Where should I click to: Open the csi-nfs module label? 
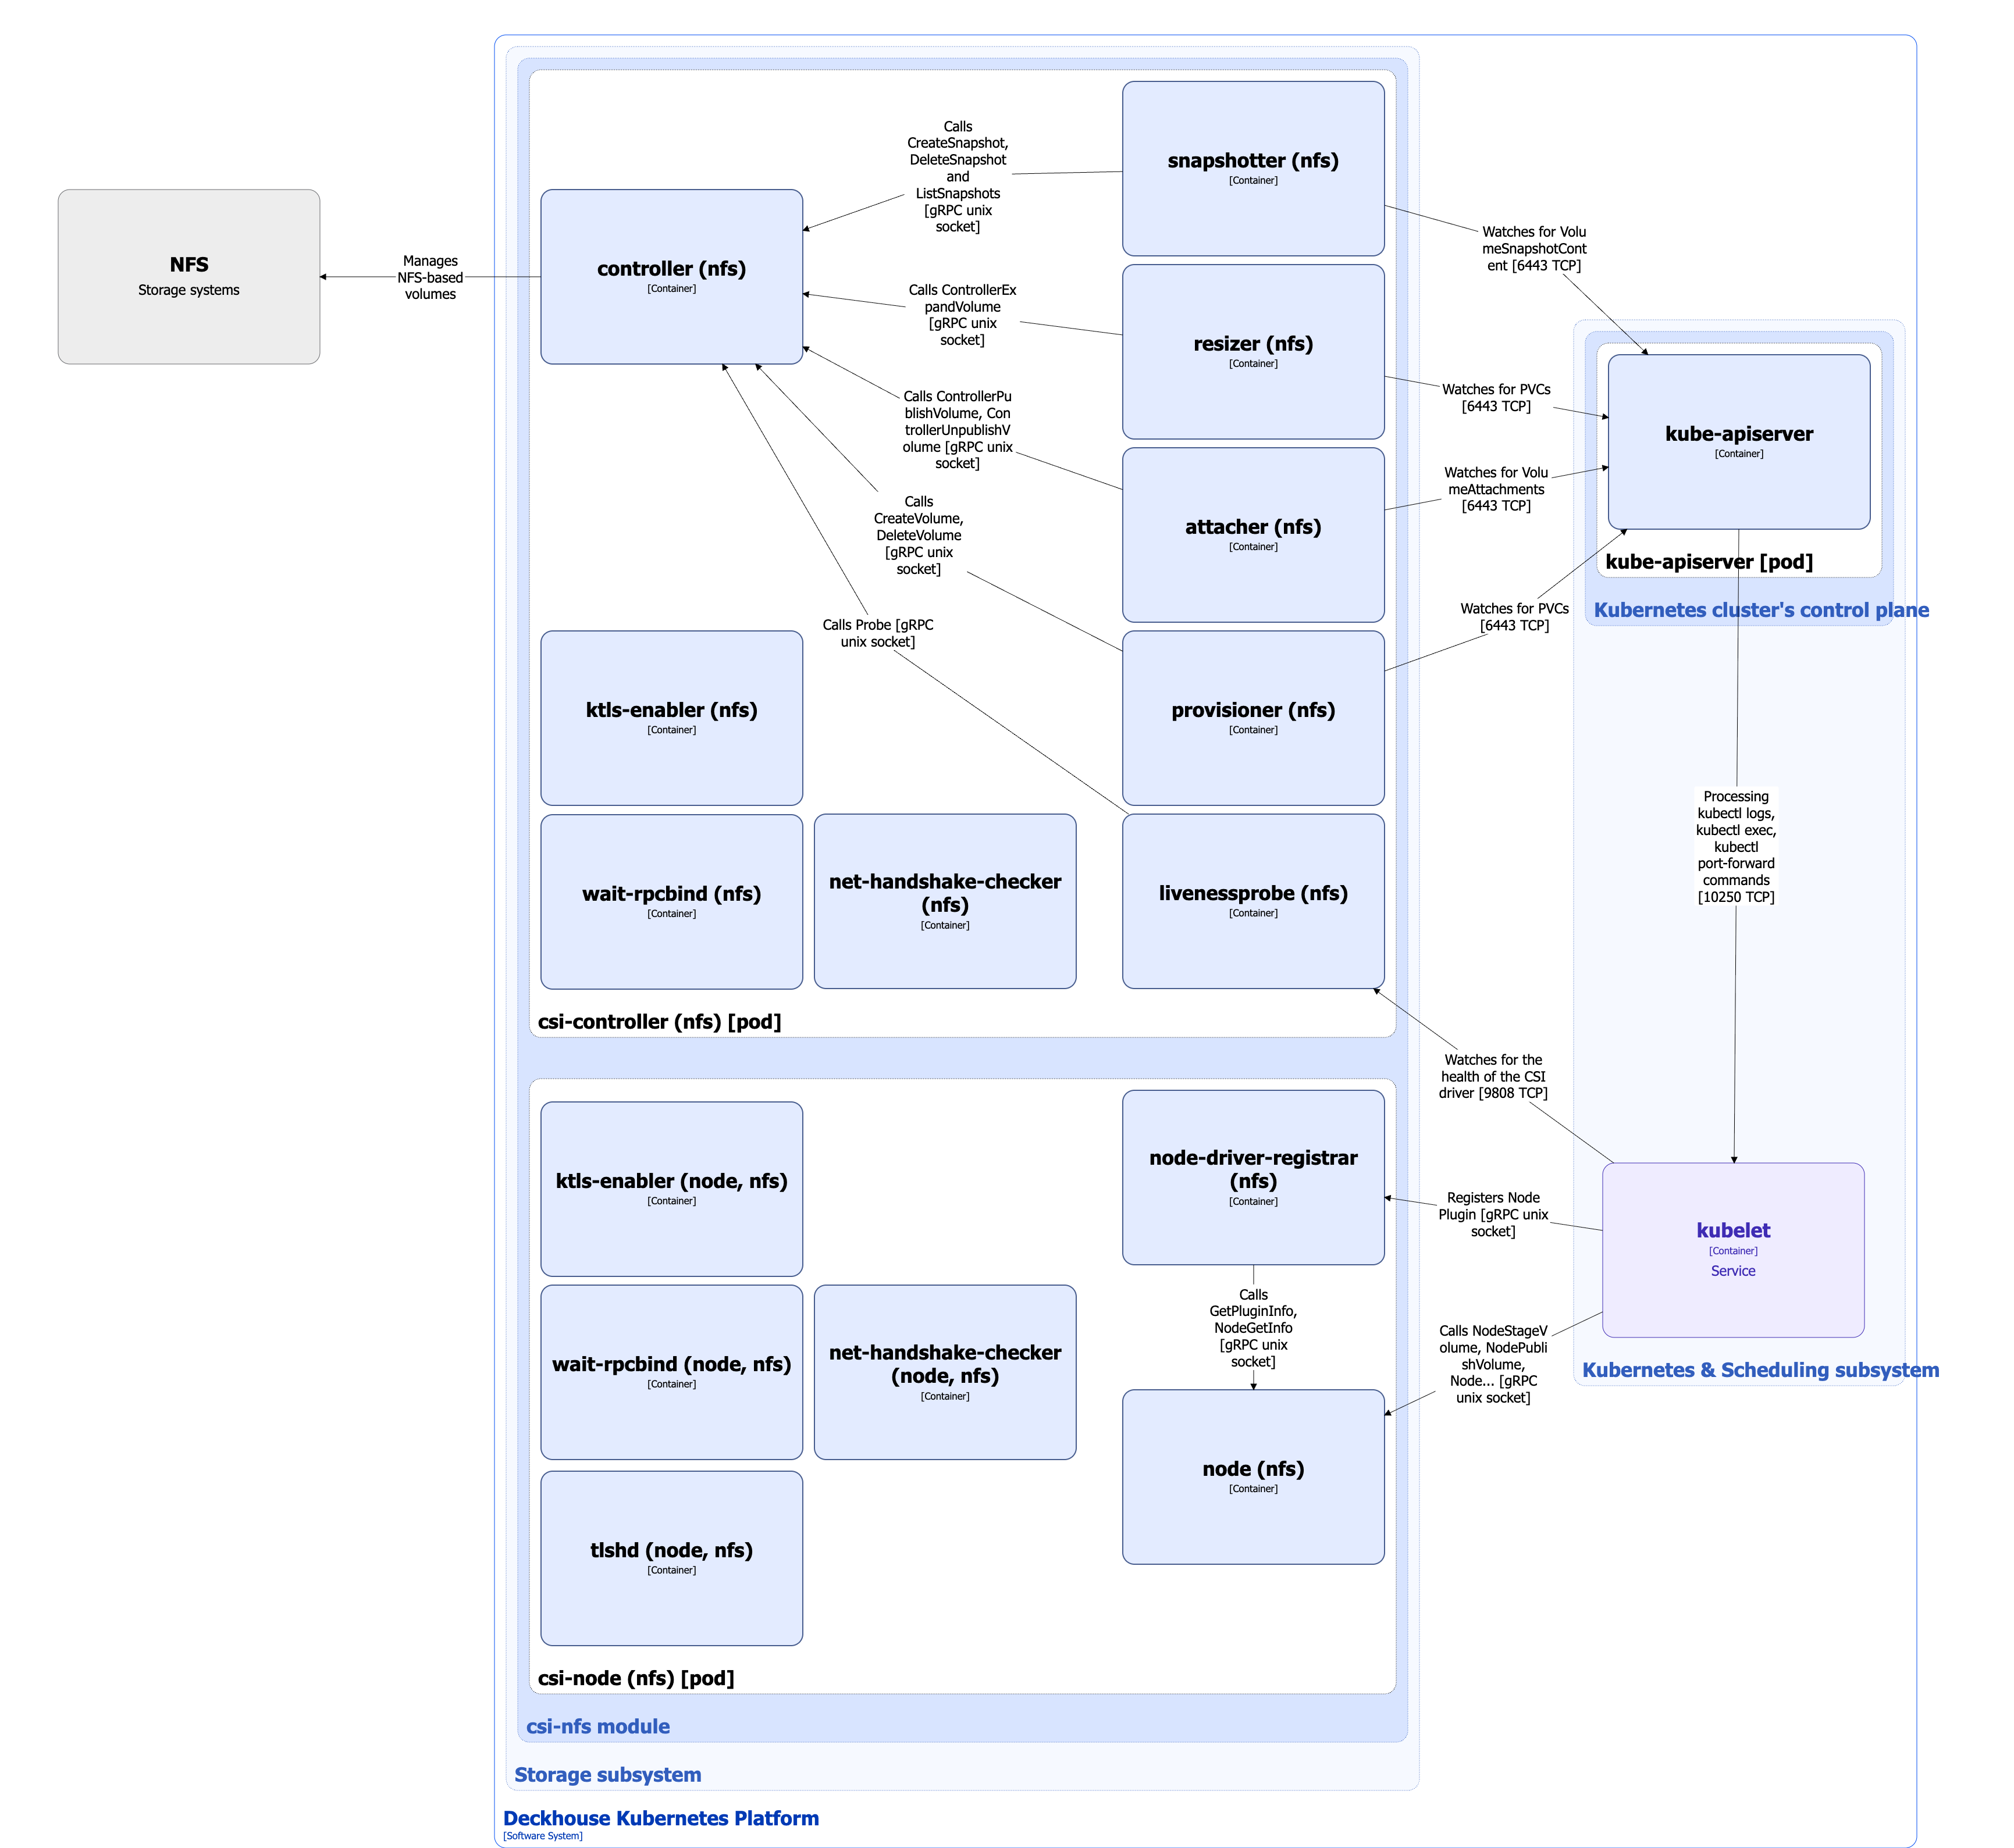point(598,1726)
